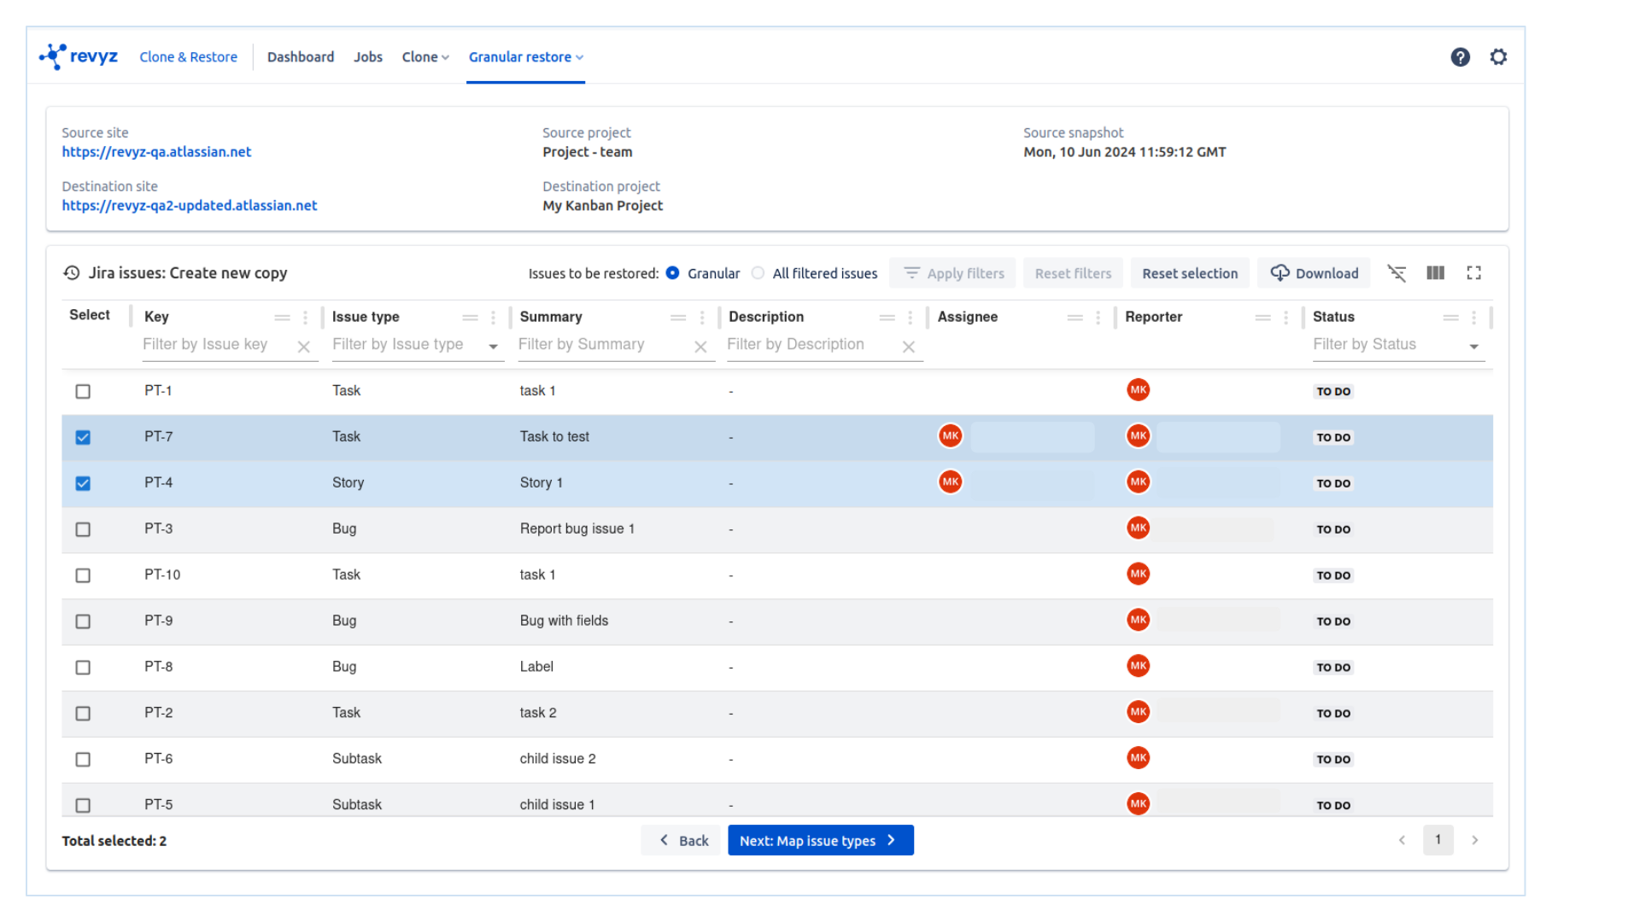Check the PT-9 row checkbox
Screen dimensions: 1640x922
[x=83, y=621]
